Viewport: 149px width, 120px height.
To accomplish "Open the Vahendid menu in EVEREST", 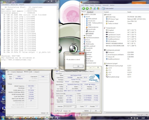I will 105,5.
